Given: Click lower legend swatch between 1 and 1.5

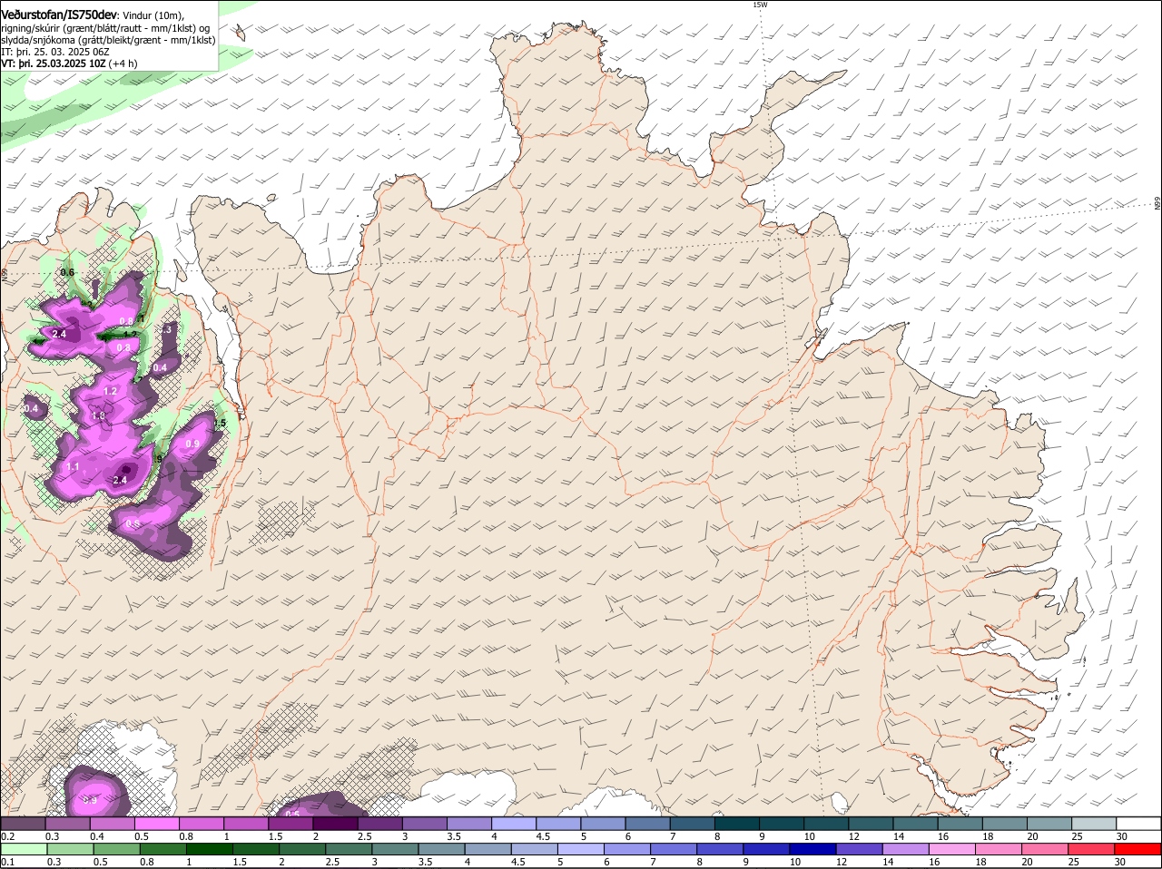Looking at the screenshot, I should [x=211, y=849].
